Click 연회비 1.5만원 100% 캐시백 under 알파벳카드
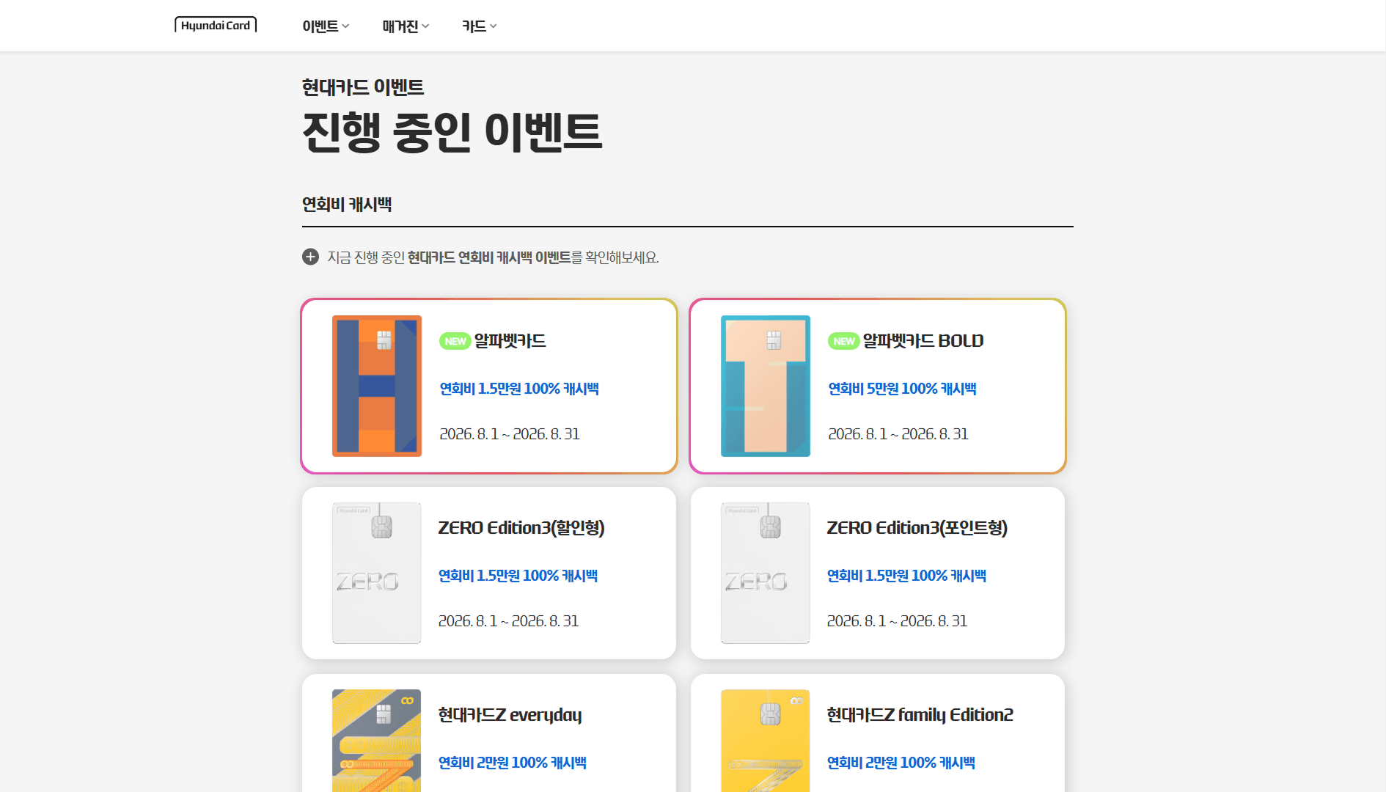 [x=519, y=389]
